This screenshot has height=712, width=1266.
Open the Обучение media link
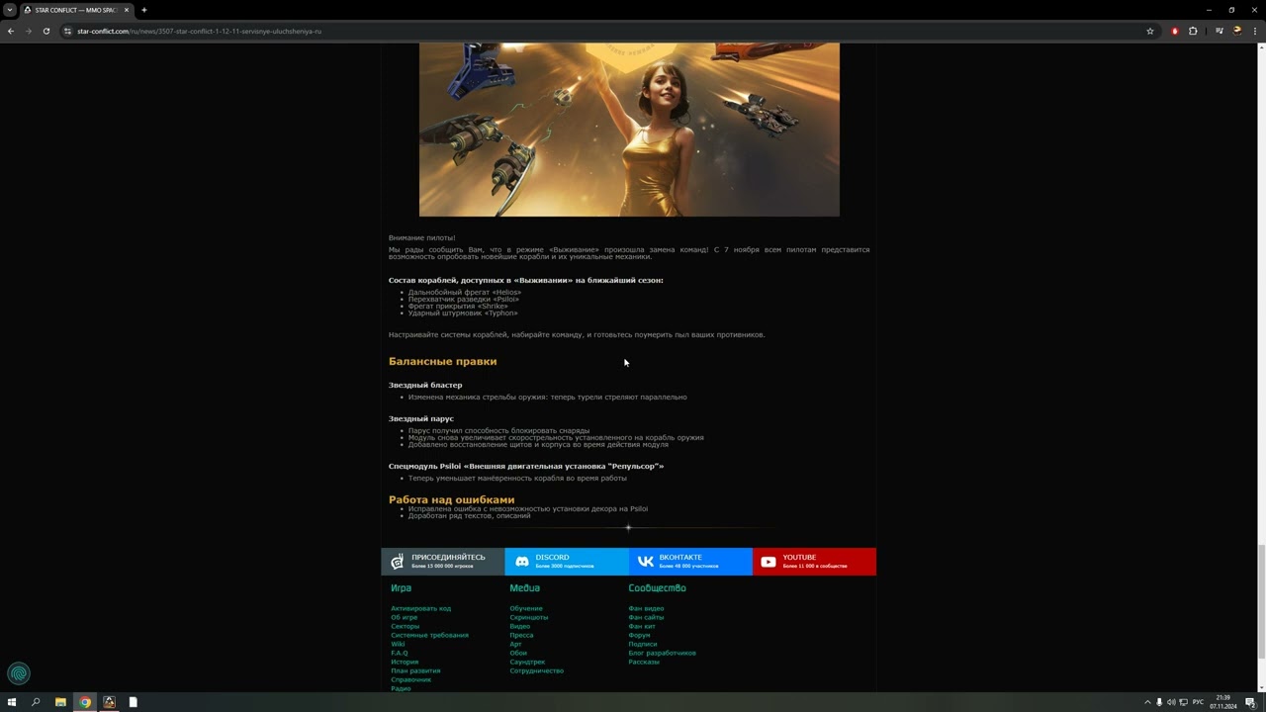(526, 608)
